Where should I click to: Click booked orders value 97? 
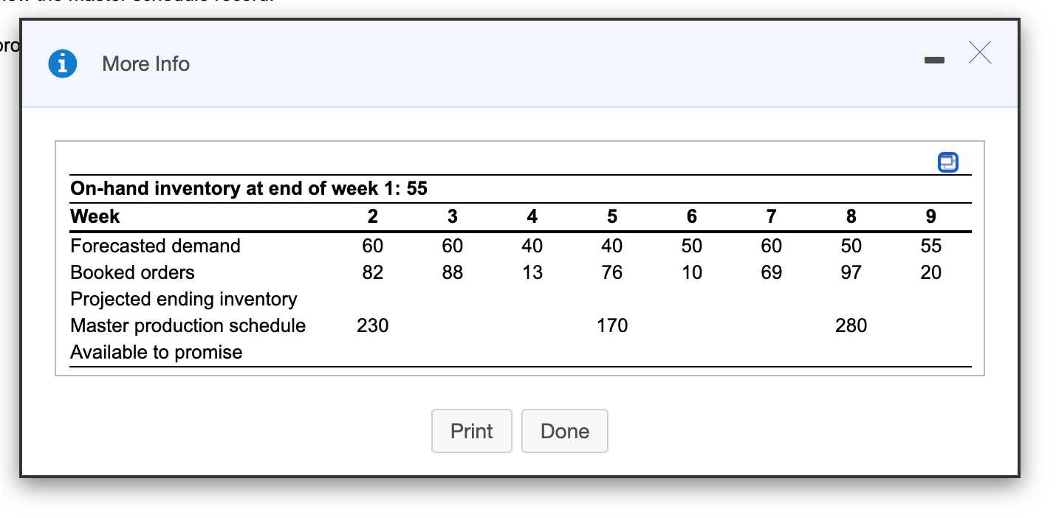851,272
